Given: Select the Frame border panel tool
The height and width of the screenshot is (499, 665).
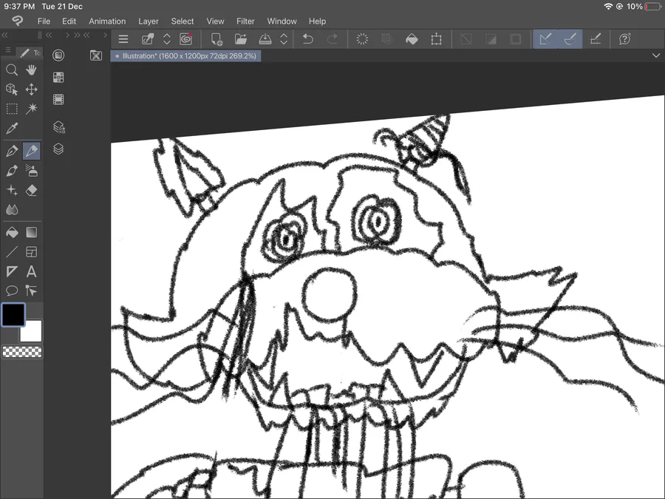Looking at the screenshot, I should pyautogui.click(x=31, y=252).
